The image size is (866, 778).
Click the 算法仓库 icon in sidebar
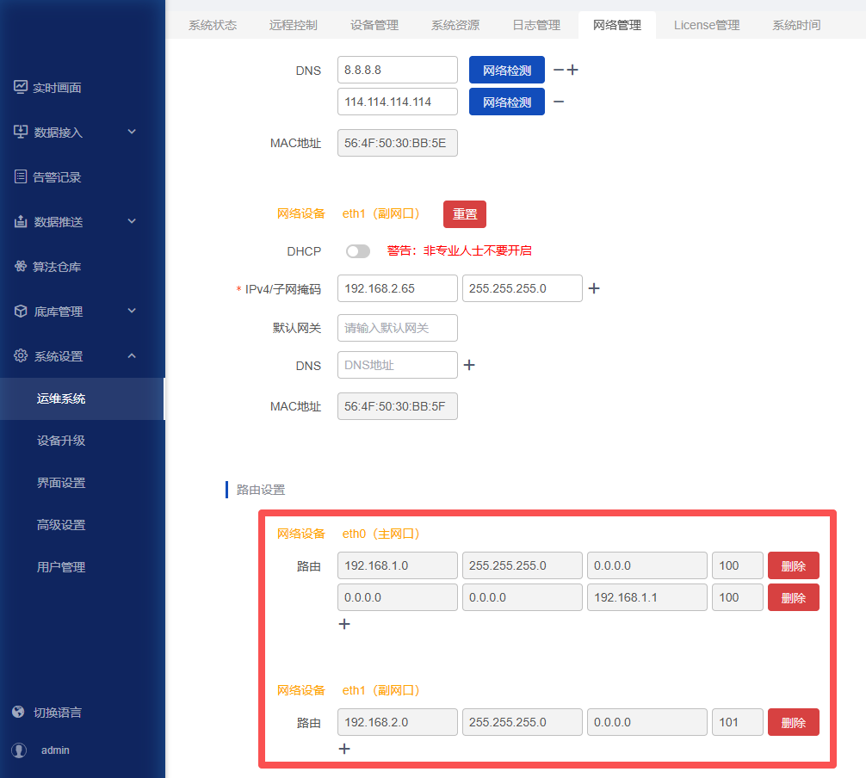pyautogui.click(x=21, y=266)
